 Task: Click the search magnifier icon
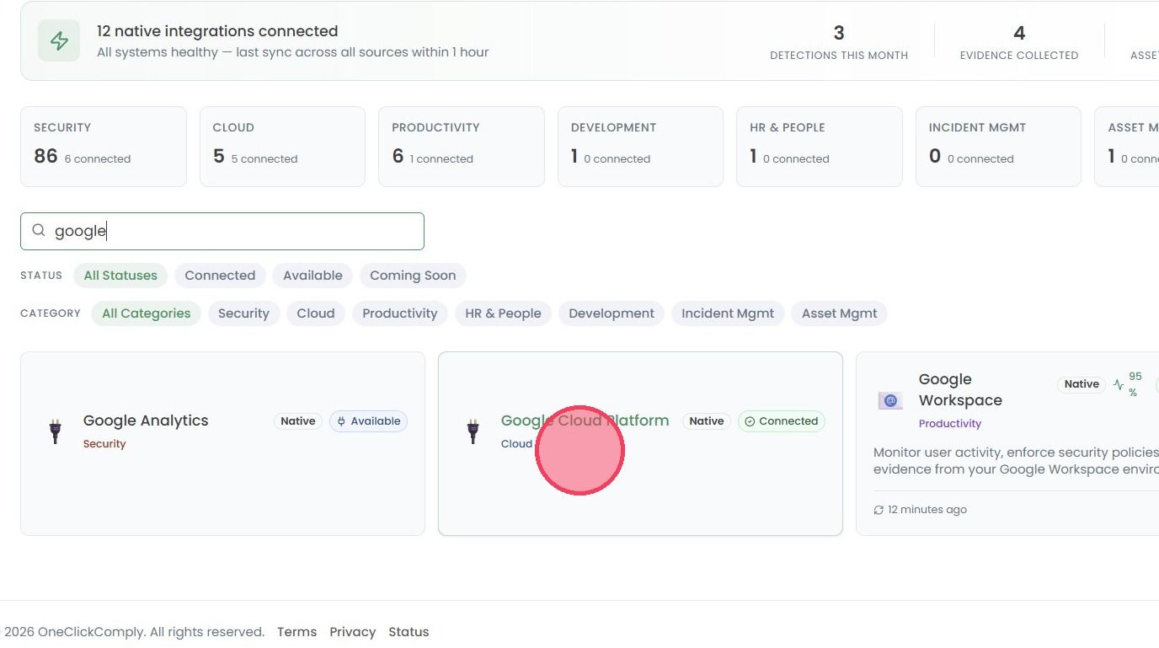[x=38, y=230]
